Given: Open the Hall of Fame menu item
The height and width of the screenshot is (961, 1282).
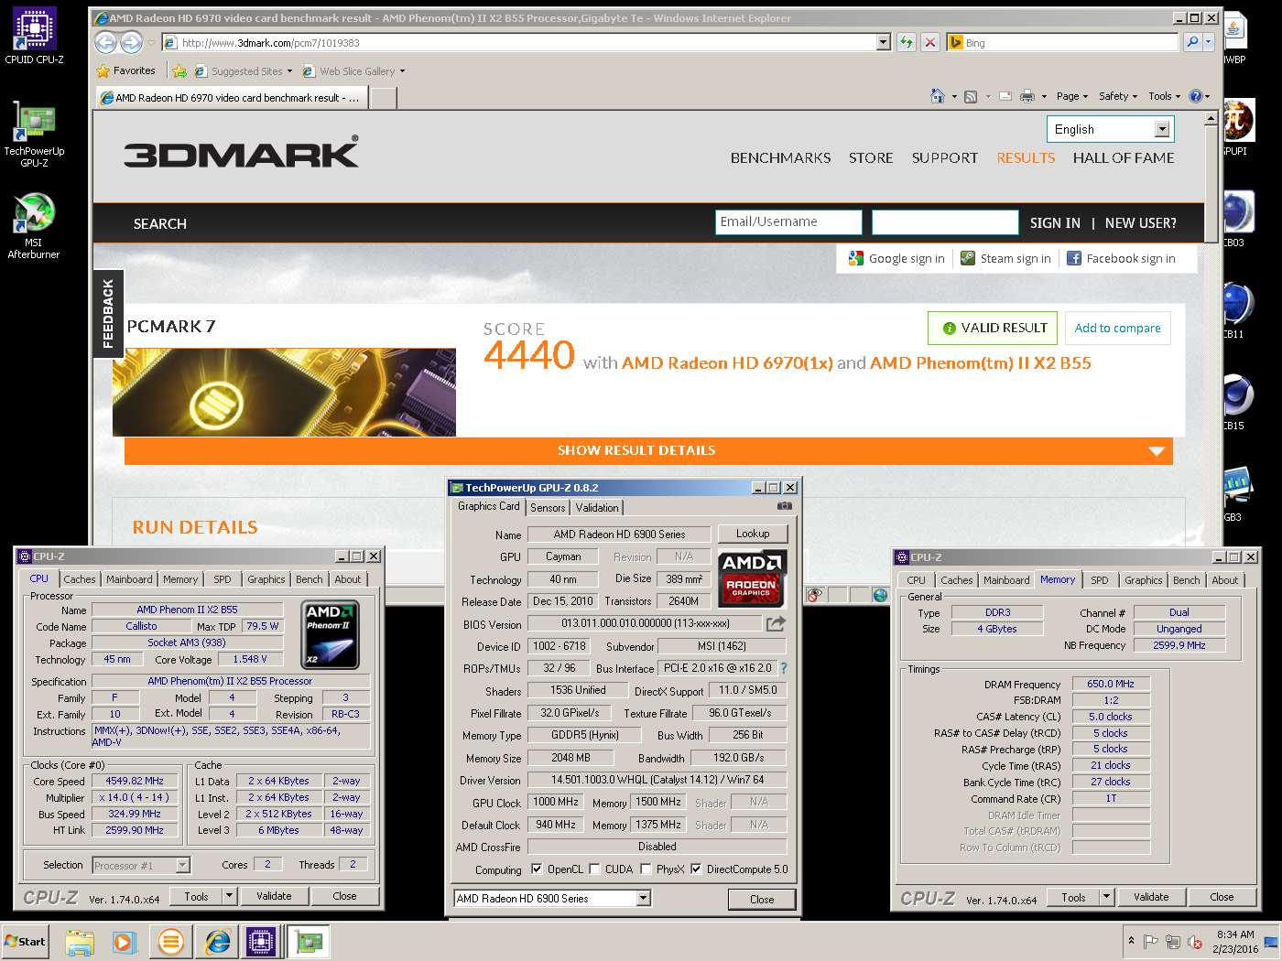Looking at the screenshot, I should [x=1124, y=158].
